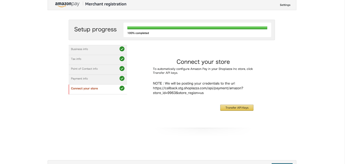The height and width of the screenshot is (164, 345).
Task: Open Settings in the top header
Action: point(285,5)
